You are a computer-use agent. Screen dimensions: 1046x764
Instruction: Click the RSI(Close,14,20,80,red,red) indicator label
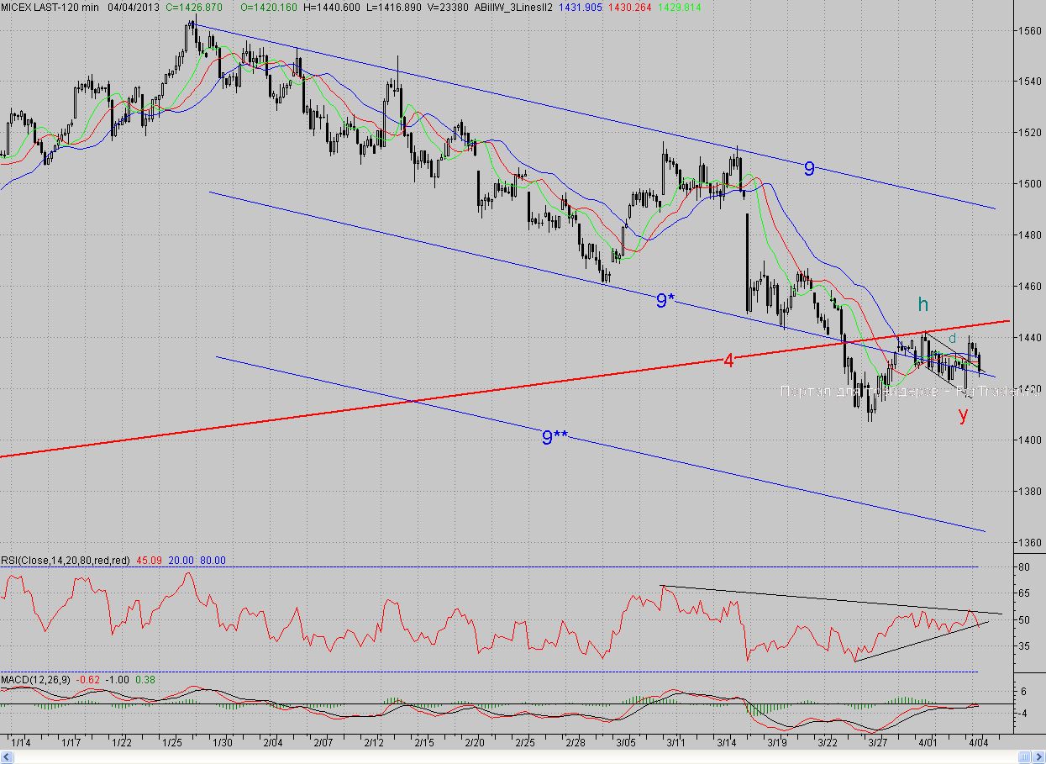[x=65, y=561]
